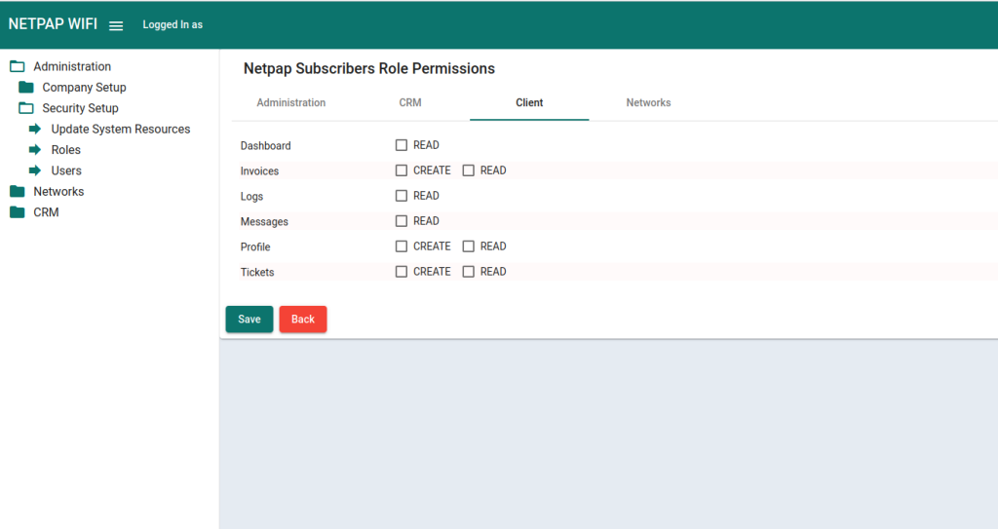This screenshot has width=998, height=529.
Task: Check READ permission for Messages
Action: pos(401,221)
